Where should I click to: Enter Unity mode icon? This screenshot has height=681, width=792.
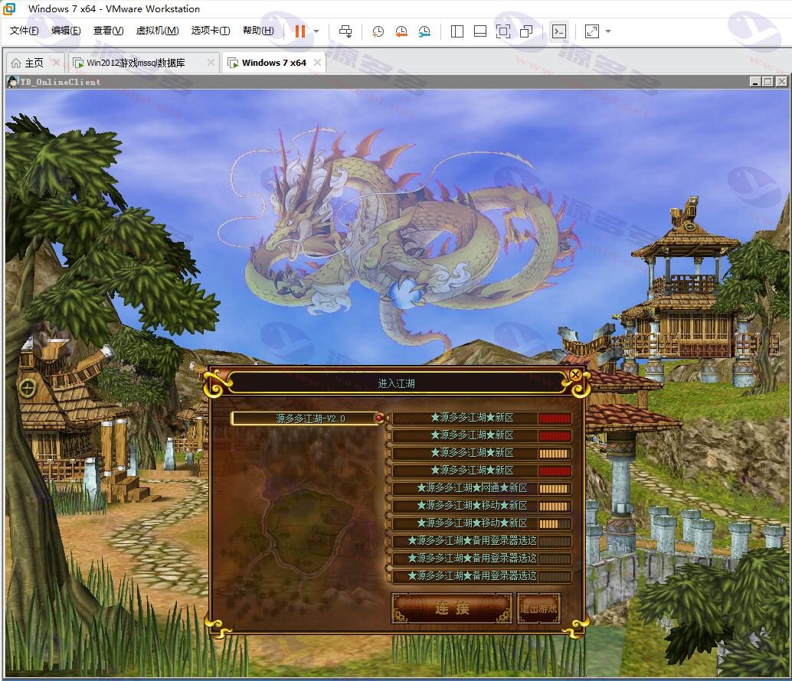[x=526, y=31]
